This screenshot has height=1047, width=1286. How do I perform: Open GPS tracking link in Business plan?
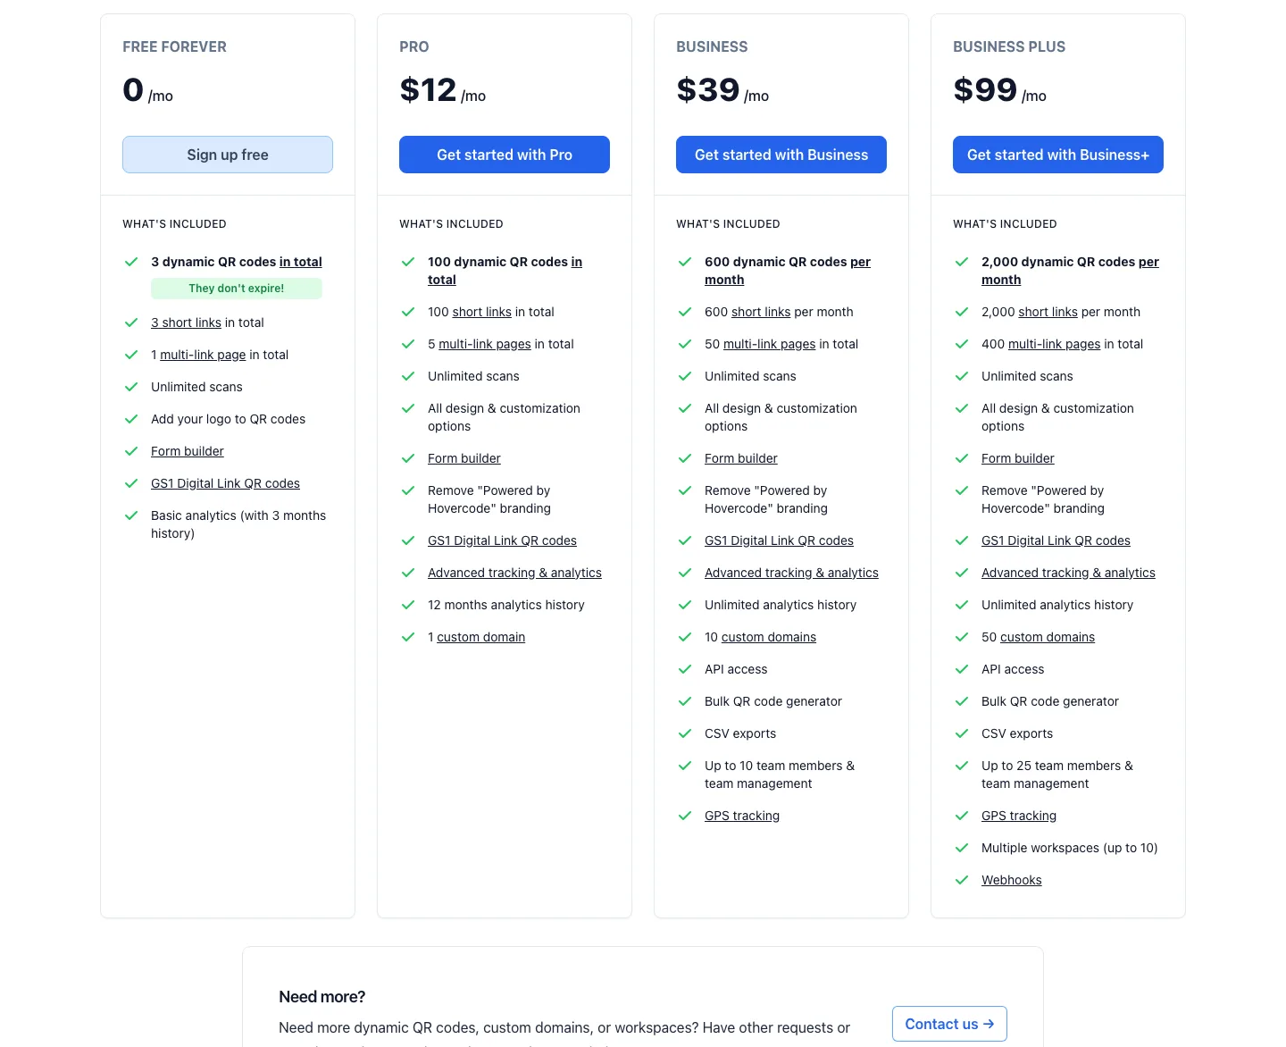(x=742, y=816)
